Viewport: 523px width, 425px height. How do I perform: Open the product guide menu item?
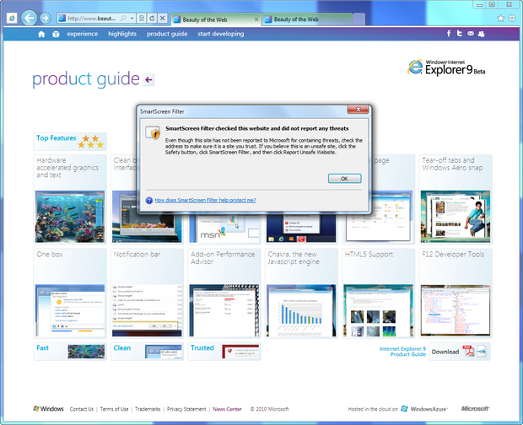coord(167,34)
